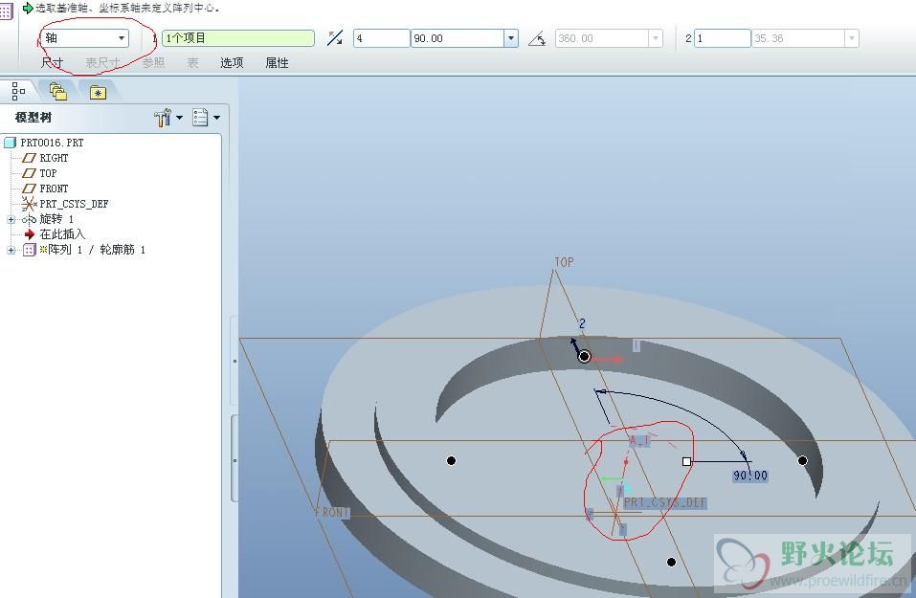
Task: Open the 属性 tab
Action: click(277, 62)
